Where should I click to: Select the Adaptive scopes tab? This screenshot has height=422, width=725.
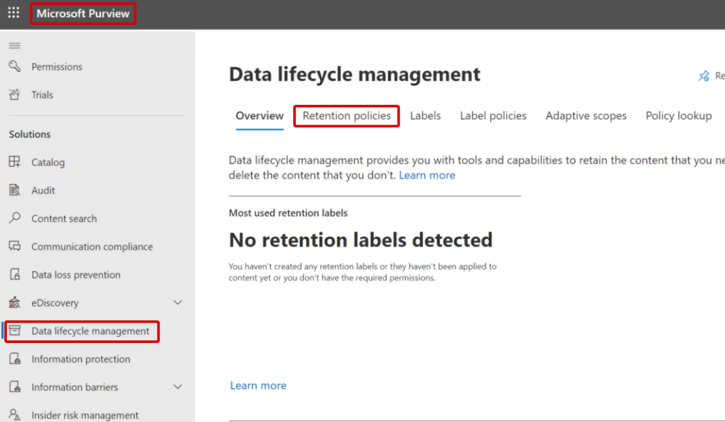click(586, 116)
